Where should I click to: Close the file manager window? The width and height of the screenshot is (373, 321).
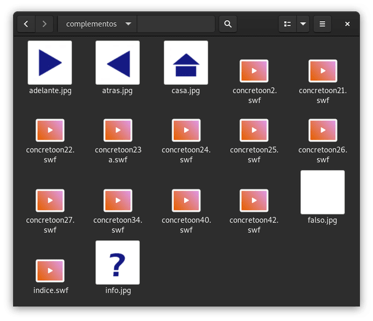[347, 24]
